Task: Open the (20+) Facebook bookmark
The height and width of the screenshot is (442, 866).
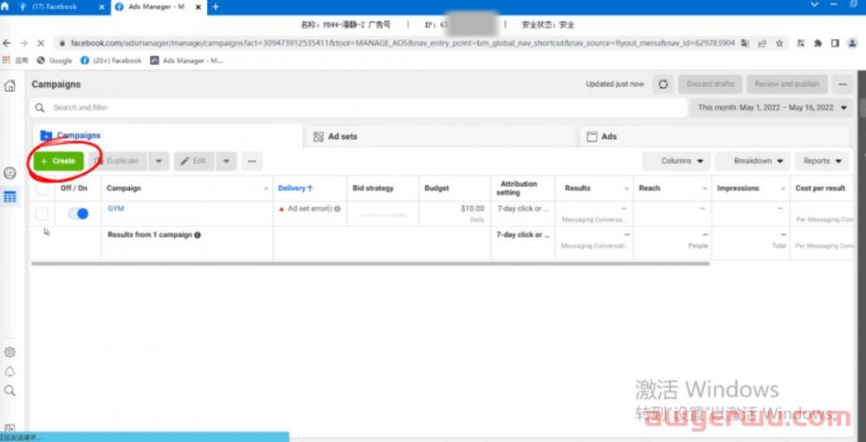Action: [112, 61]
